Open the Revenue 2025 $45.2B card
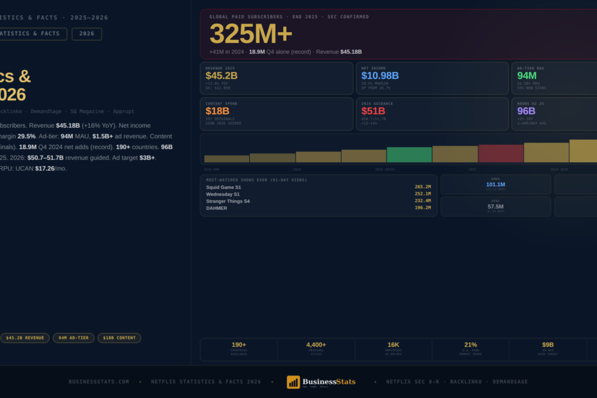Viewport: 597px width, 398px height. click(x=277, y=78)
